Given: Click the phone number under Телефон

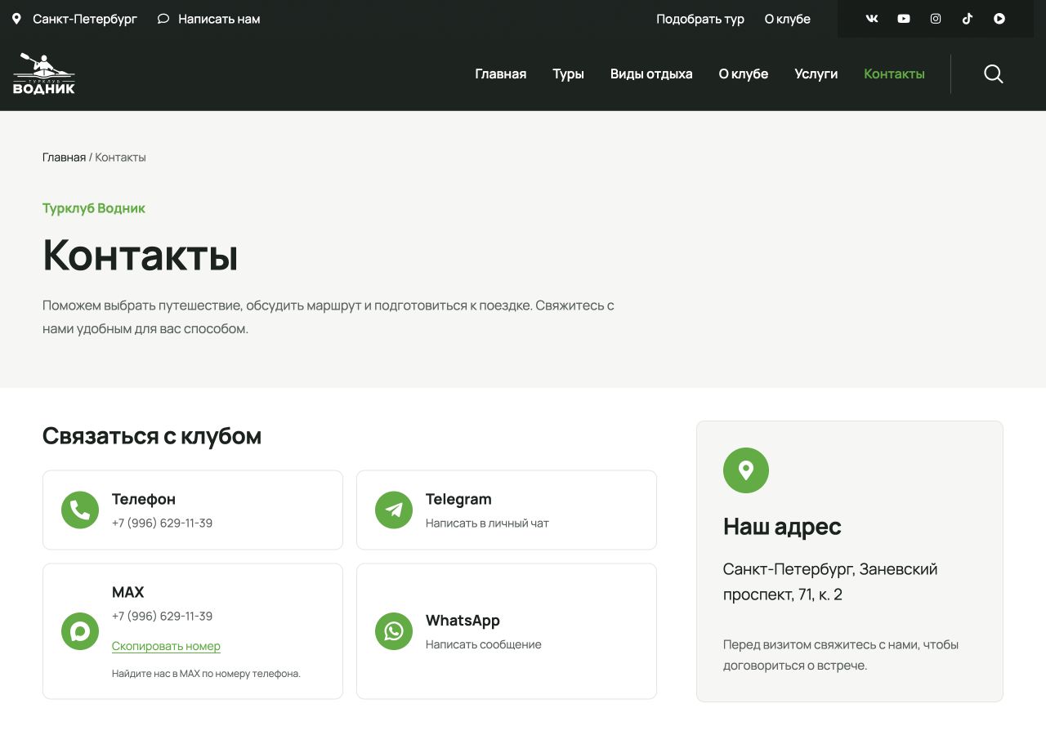Looking at the screenshot, I should pos(162,523).
